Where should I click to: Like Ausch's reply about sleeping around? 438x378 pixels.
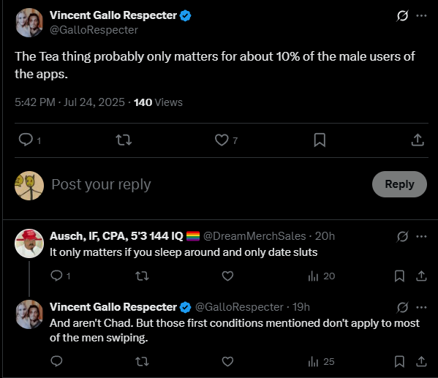227,276
